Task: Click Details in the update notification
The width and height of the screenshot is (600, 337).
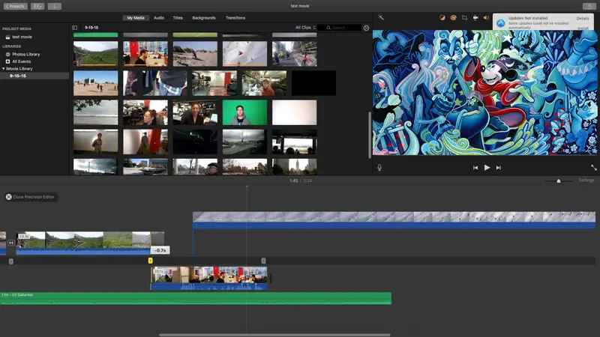Action: (583, 18)
